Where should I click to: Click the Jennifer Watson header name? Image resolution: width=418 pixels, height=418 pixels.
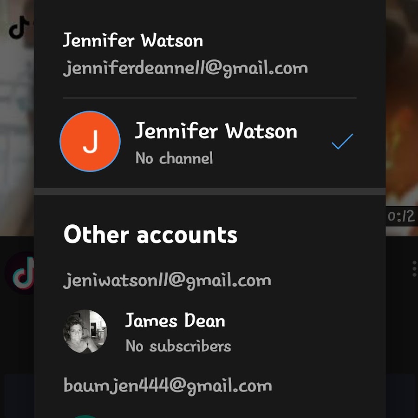(133, 40)
